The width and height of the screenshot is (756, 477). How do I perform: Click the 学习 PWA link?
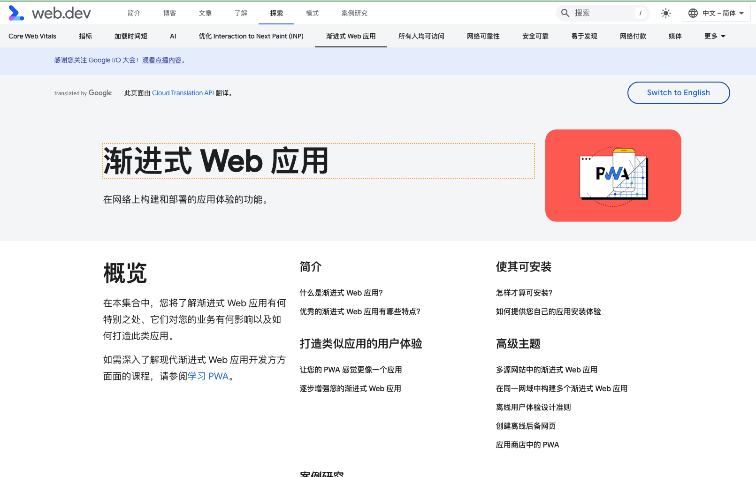tap(208, 376)
